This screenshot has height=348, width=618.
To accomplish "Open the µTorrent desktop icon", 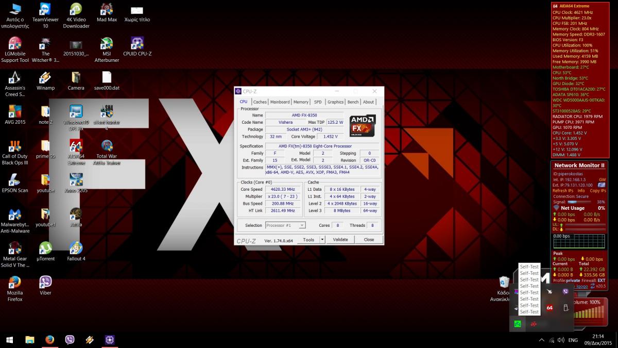I will (x=45, y=251).
